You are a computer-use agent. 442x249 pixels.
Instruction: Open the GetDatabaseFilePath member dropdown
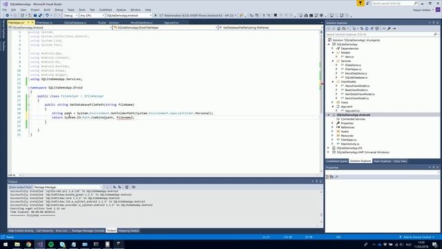click(x=271, y=28)
